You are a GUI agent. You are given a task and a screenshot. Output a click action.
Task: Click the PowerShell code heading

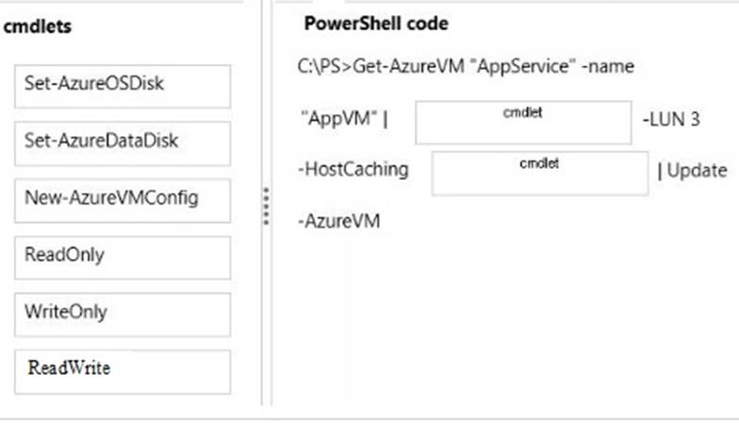tap(376, 24)
